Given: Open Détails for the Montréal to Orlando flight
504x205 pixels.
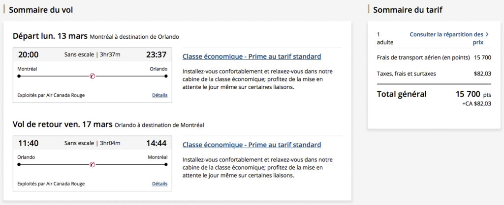Looking at the screenshot, I should point(159,95).
